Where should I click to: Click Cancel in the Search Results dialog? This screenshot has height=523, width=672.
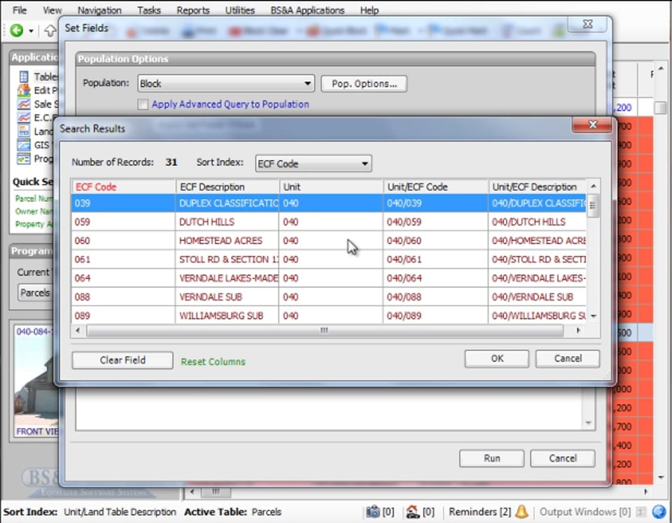[x=568, y=359]
